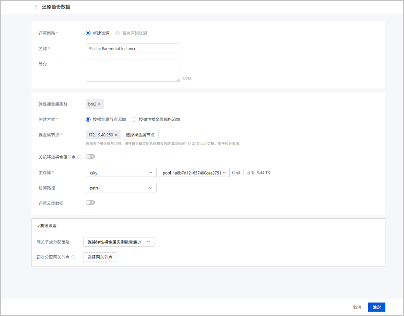Click the 选择网关节点 button
Screen dimensions: 404x316
(100, 257)
